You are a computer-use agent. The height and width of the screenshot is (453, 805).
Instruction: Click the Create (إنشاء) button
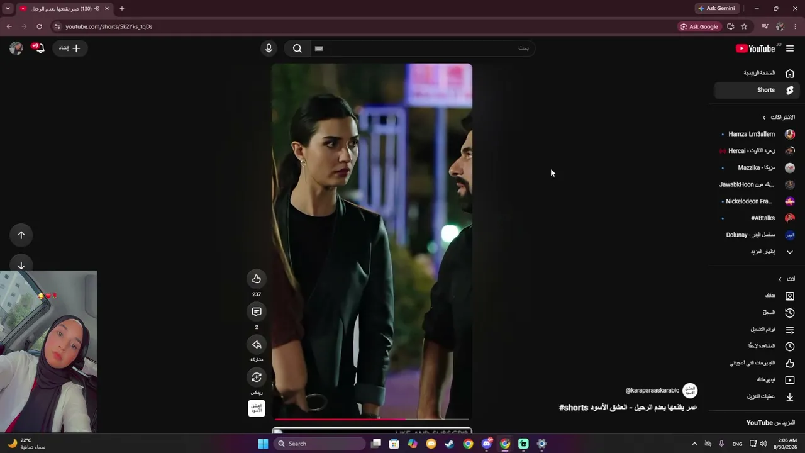70,48
